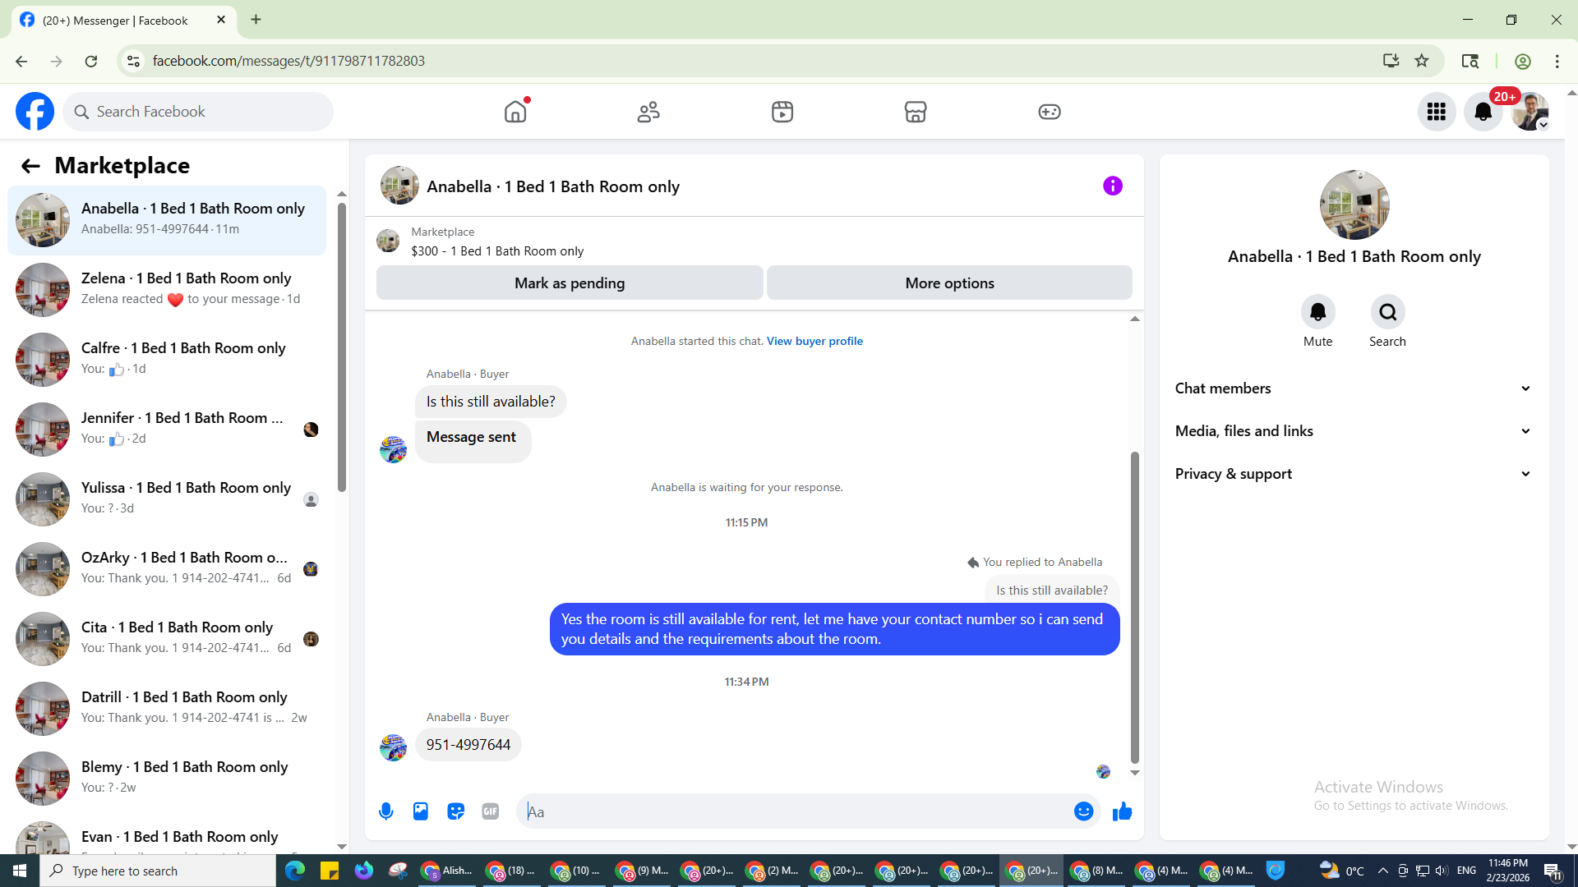Expand the Chat members section
Screen dimensions: 1578x887
1354,388
